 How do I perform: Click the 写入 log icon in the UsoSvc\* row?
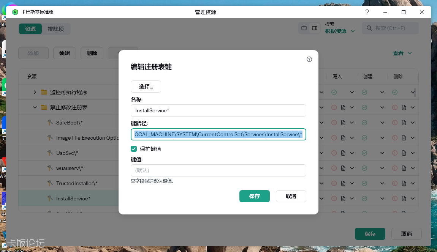coord(343,153)
